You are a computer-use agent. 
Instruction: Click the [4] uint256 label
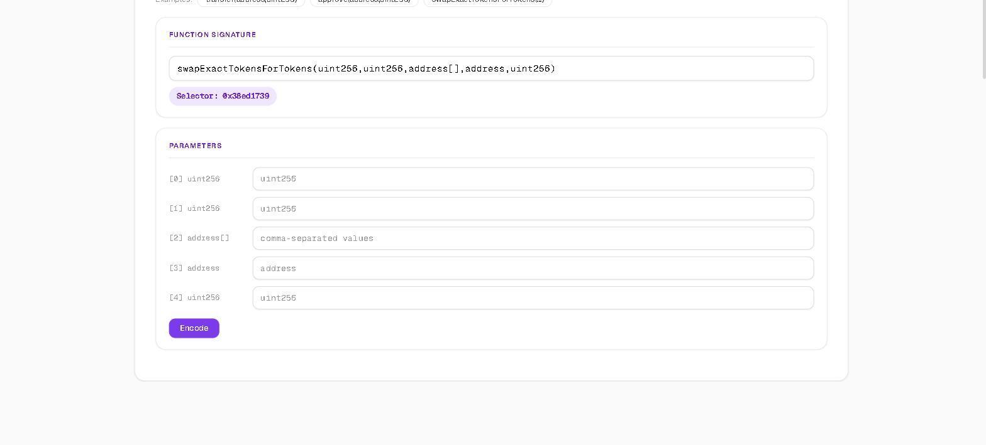coord(194,298)
